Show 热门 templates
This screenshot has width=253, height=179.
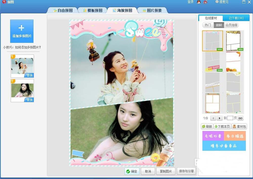[208, 25]
